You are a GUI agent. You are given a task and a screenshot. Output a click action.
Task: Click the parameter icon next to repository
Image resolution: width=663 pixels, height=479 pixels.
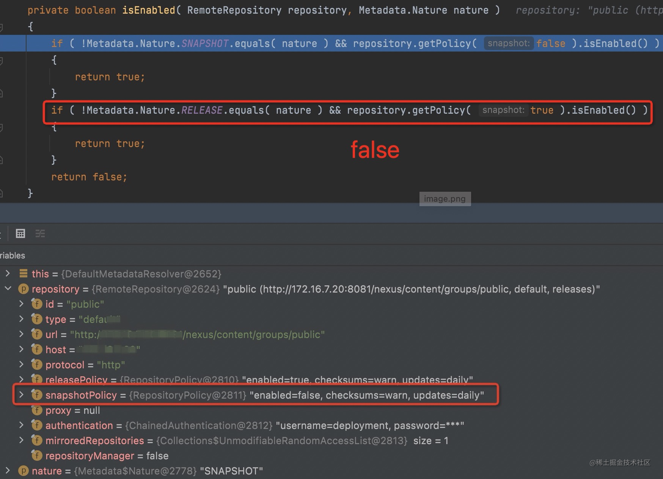tap(24, 289)
